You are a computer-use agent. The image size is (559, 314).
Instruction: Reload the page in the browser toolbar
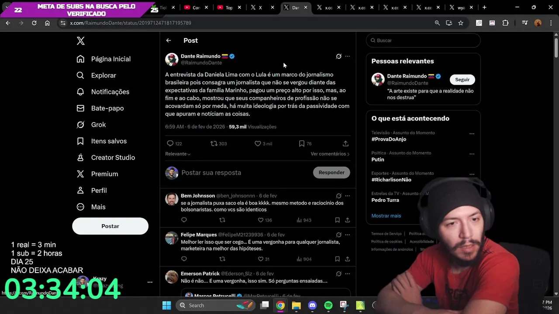[34, 23]
